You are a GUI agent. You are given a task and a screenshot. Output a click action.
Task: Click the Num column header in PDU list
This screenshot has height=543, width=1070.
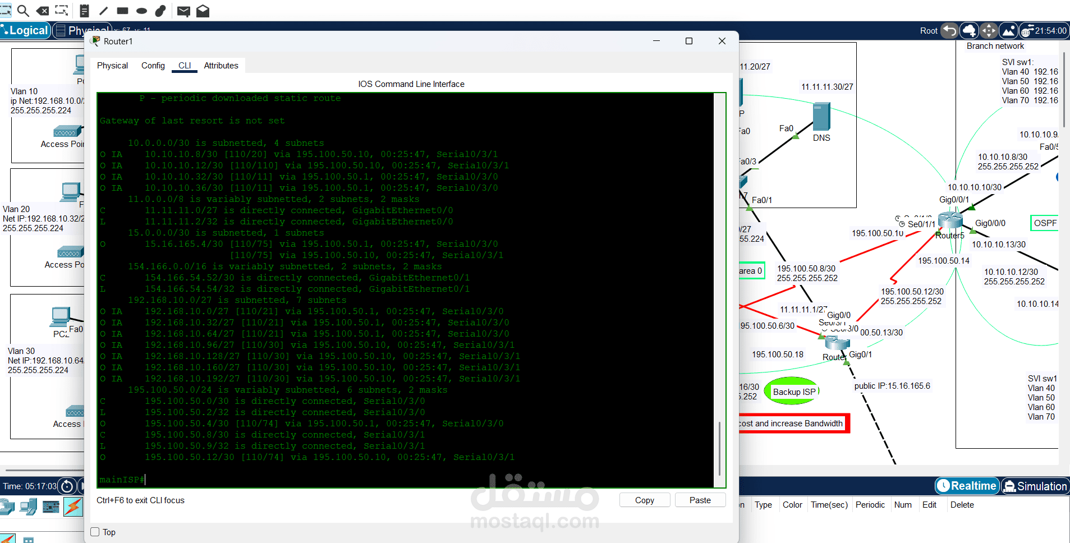(903, 504)
